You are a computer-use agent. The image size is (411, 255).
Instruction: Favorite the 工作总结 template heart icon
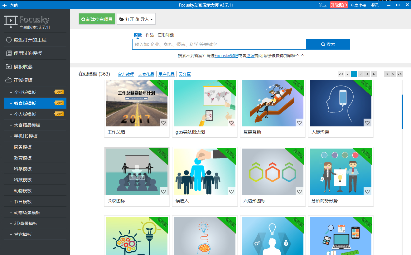click(x=163, y=123)
